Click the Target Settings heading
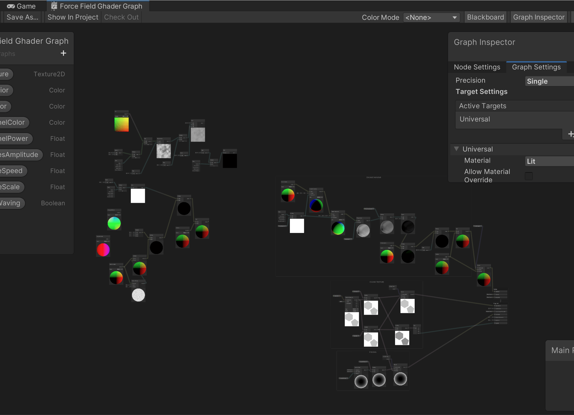 pos(481,92)
